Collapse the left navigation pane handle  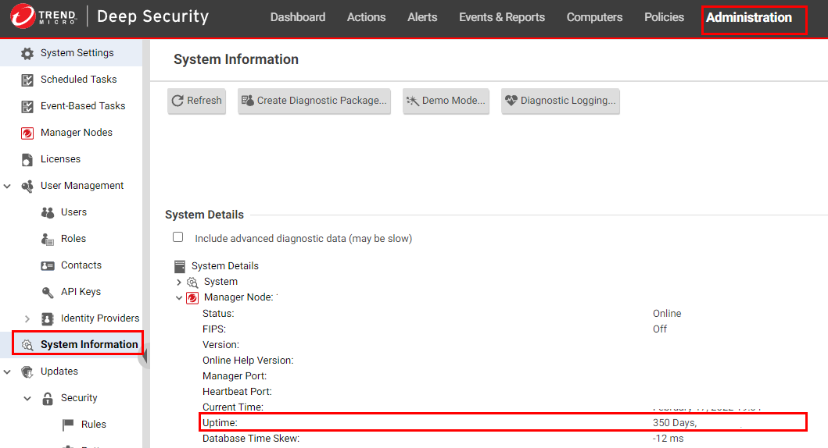pos(144,355)
